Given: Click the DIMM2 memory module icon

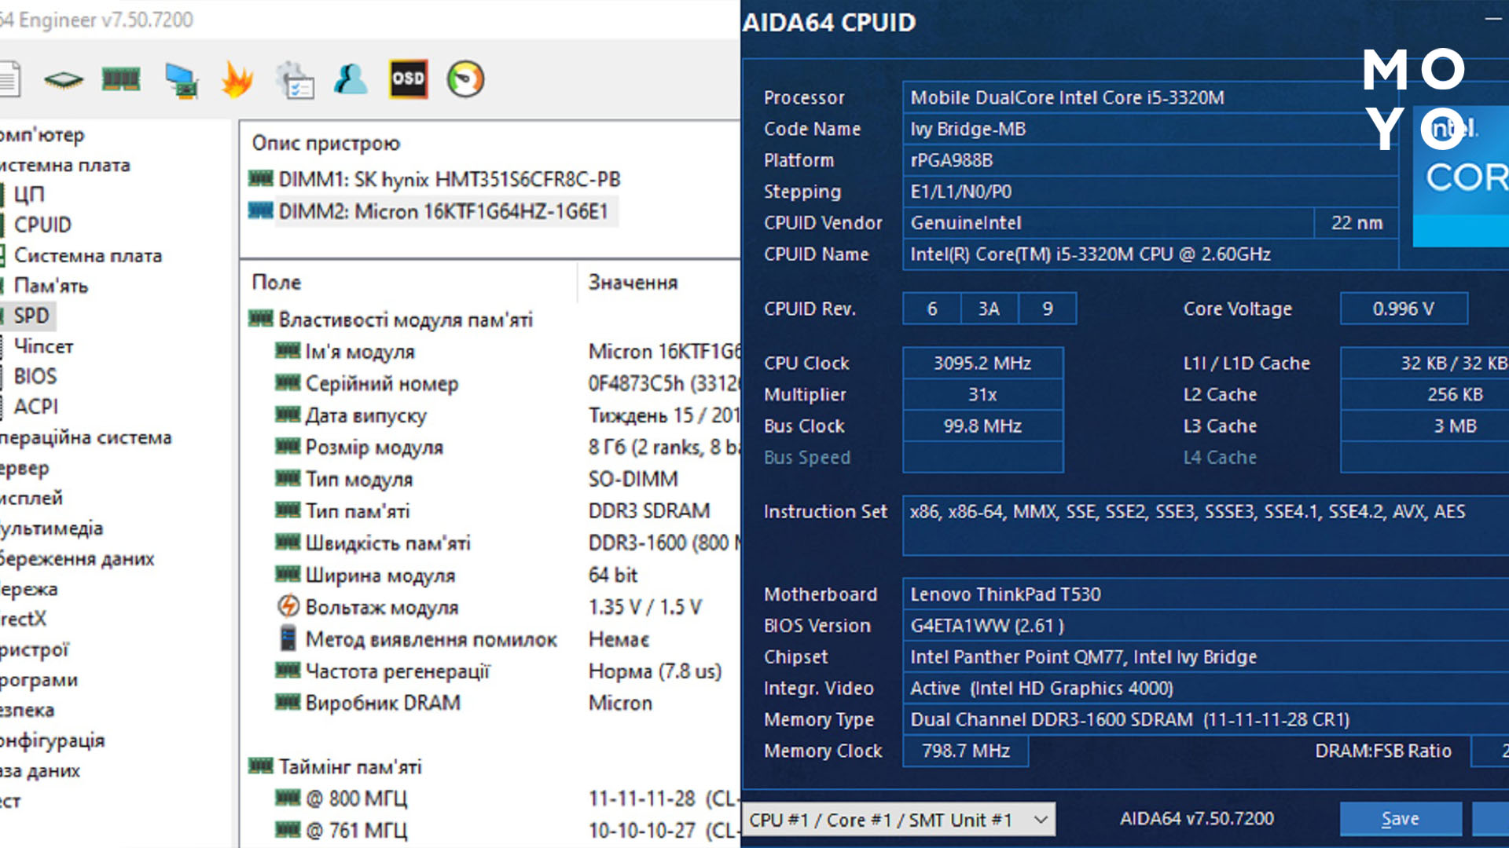Looking at the screenshot, I should pos(261,211).
